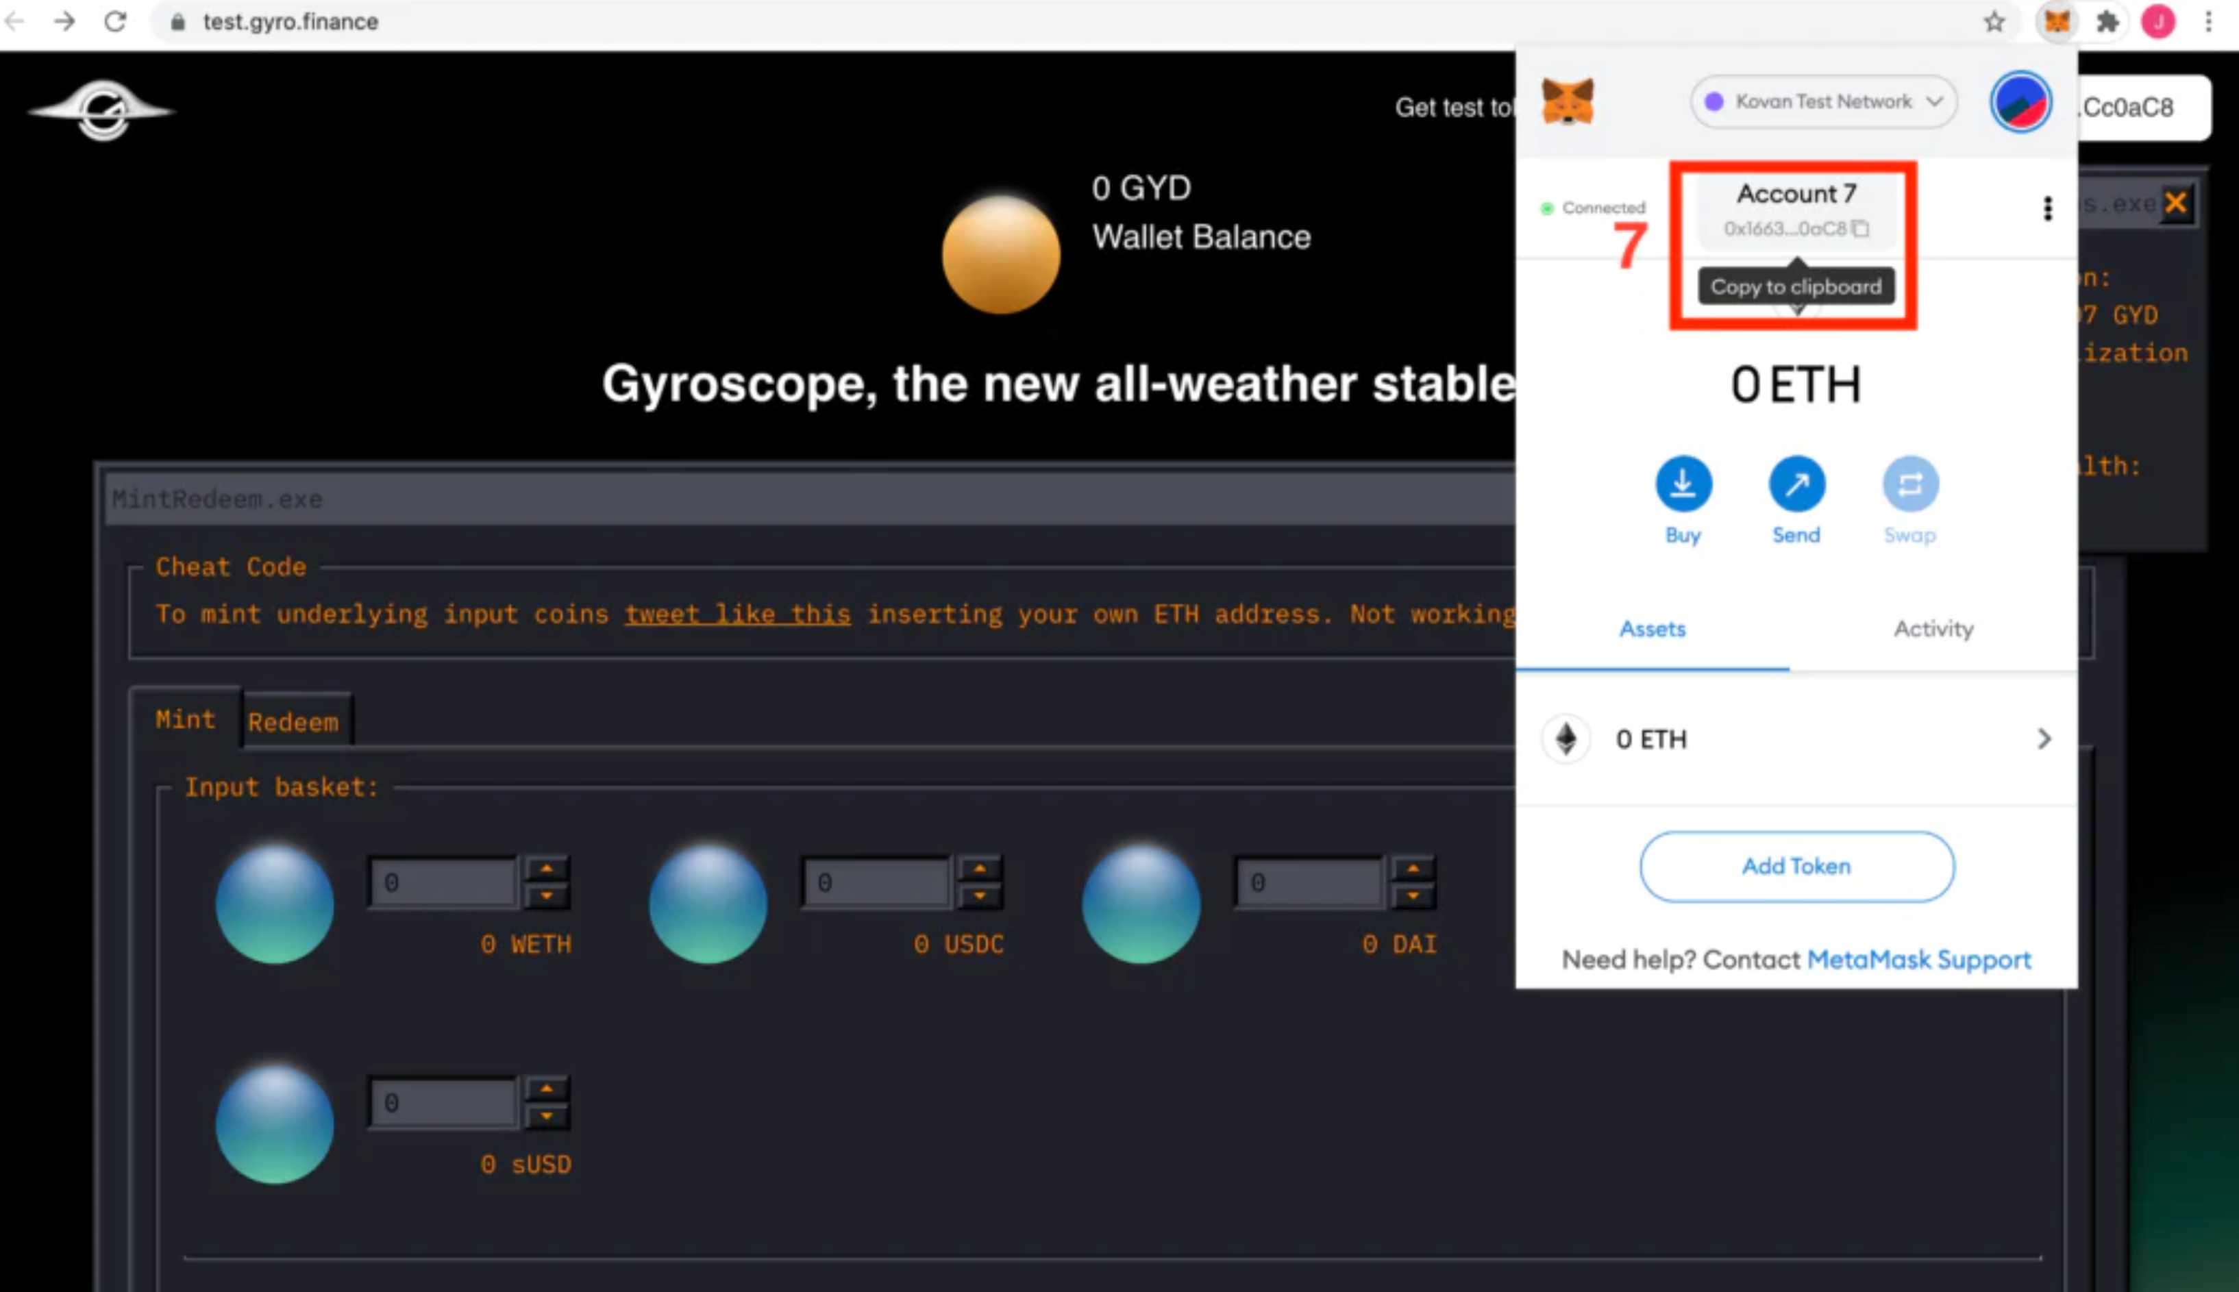Open the 'tweet like this' link
The height and width of the screenshot is (1292, 2239).
pos(737,614)
